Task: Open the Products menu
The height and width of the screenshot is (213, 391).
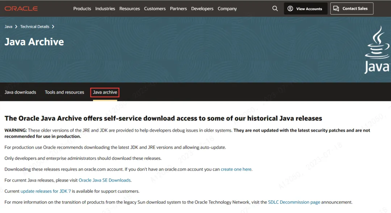Action: click(82, 8)
